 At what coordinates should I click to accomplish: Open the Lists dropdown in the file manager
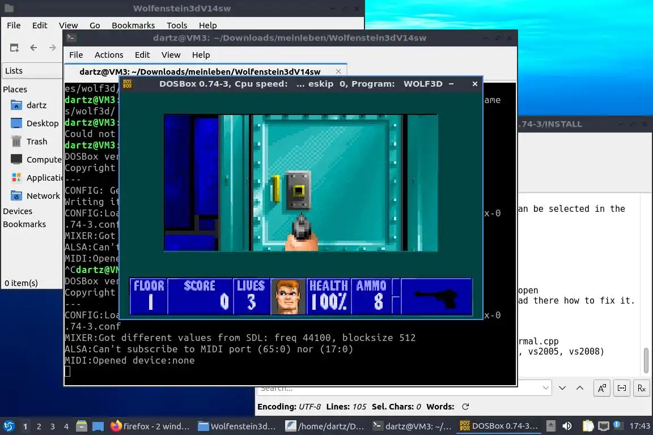[32, 71]
